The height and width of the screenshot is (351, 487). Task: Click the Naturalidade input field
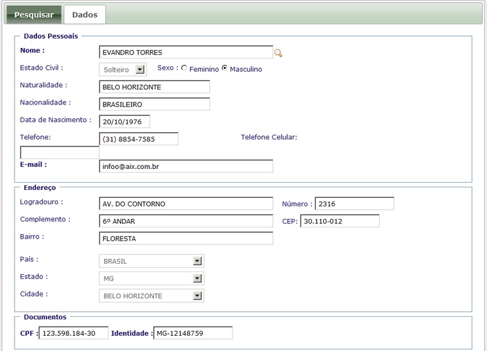(x=154, y=87)
